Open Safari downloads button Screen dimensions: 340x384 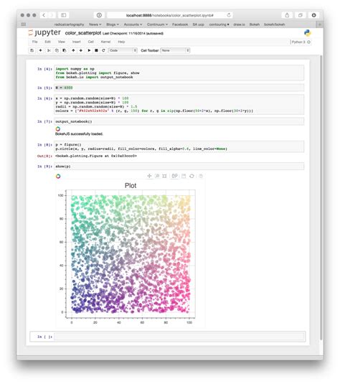click(313, 15)
